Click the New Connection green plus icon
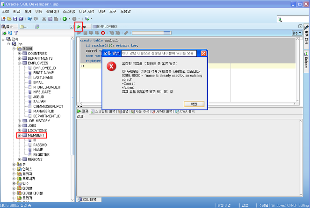310x208 pixels. click(x=4, y=33)
